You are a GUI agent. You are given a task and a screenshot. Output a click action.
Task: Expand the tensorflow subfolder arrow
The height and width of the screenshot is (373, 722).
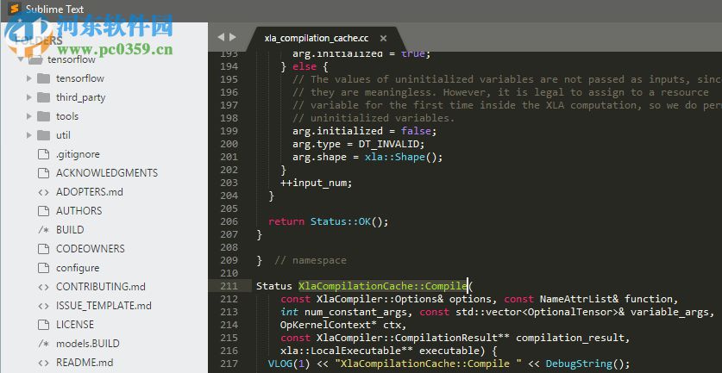(x=29, y=78)
